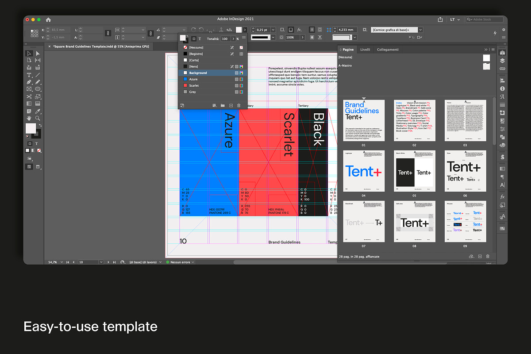This screenshot has width=531, height=354.
Task: Select the Page tool
Action: 29,60
